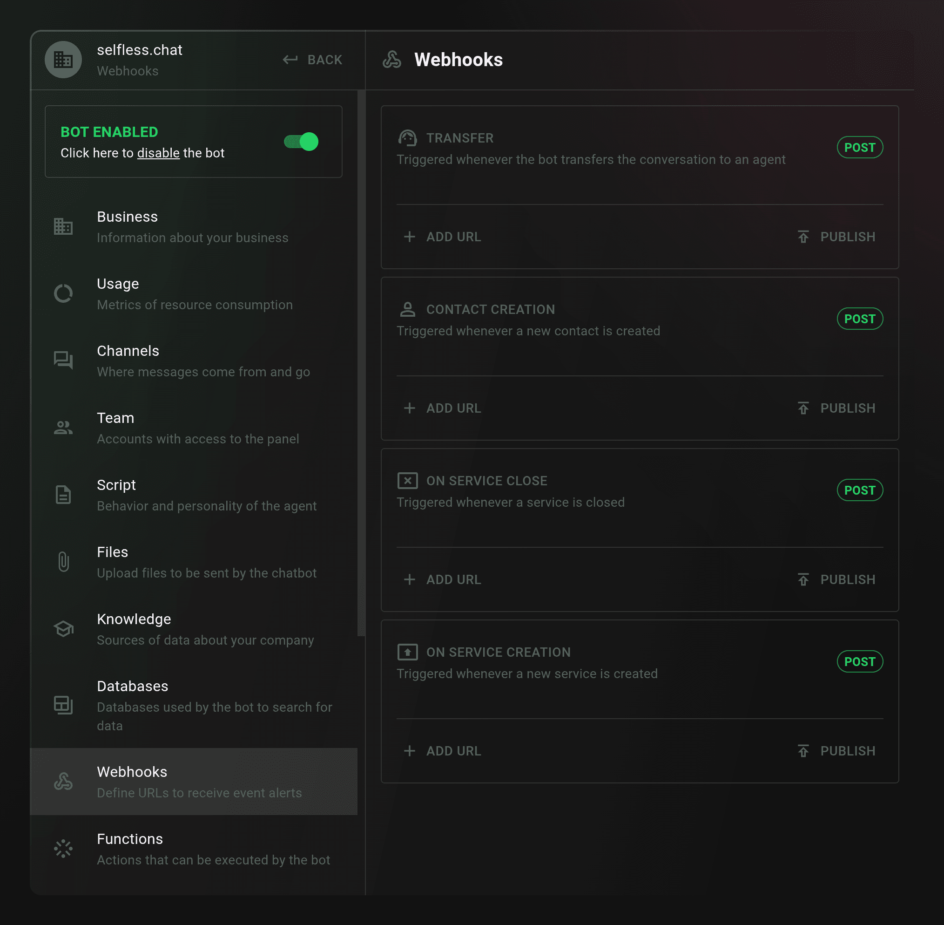Click ADD URL for Transfer webhook
Screen dimensions: 944x925
(x=442, y=237)
